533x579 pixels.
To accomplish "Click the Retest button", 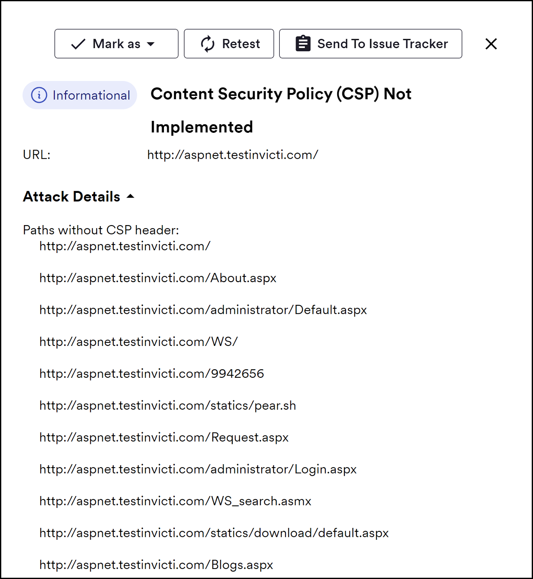I will pyautogui.click(x=229, y=44).
